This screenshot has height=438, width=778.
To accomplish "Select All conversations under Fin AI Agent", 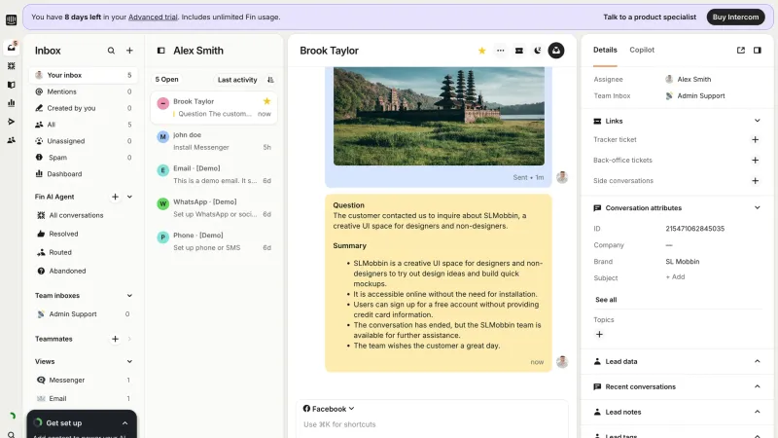I will pyautogui.click(x=84, y=215).
